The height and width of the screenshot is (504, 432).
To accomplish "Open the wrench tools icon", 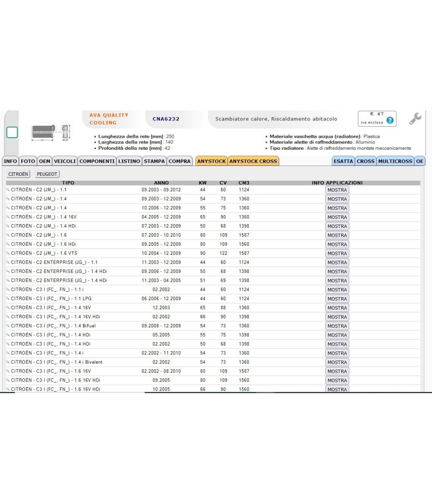I will tap(415, 119).
